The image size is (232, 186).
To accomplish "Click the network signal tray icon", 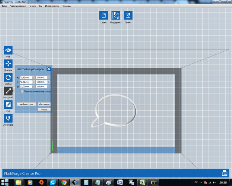I will click(x=210, y=183).
